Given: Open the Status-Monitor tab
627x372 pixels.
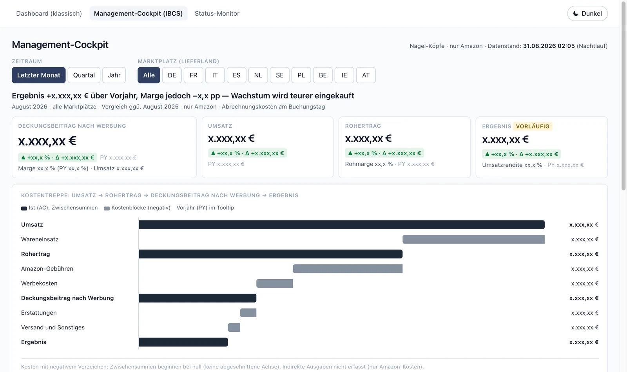Looking at the screenshot, I should pyautogui.click(x=217, y=13).
